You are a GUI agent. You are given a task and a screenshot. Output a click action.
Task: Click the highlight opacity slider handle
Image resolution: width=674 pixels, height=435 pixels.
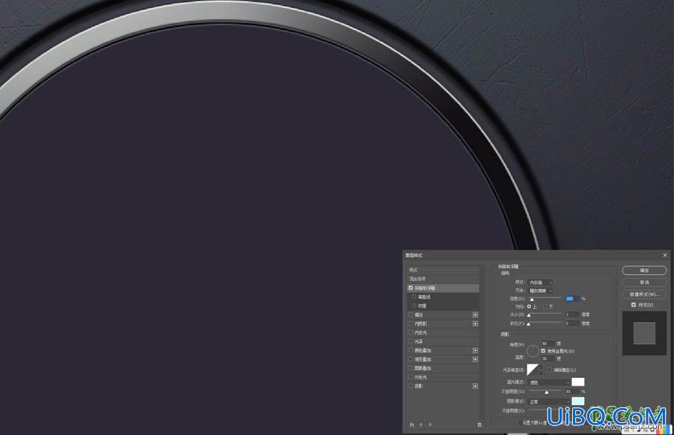point(547,392)
